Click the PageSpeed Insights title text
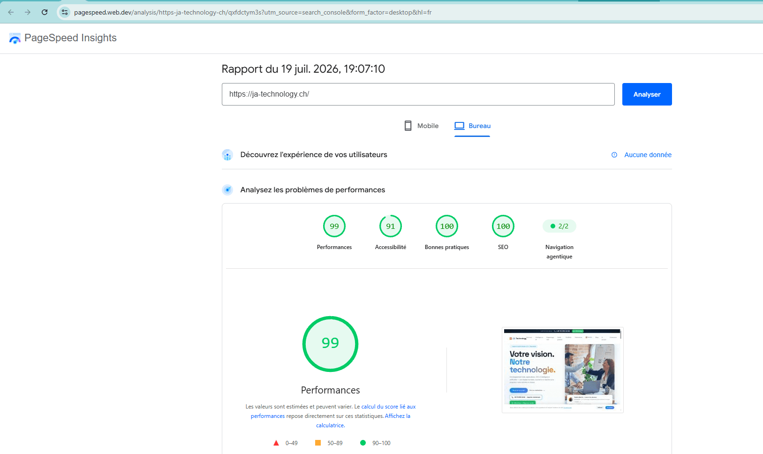Screen dimensions: 763x454 point(70,38)
